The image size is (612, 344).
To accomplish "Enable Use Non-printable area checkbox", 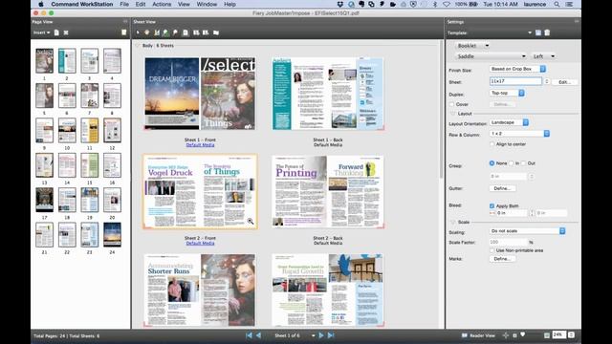I will pos(492,250).
